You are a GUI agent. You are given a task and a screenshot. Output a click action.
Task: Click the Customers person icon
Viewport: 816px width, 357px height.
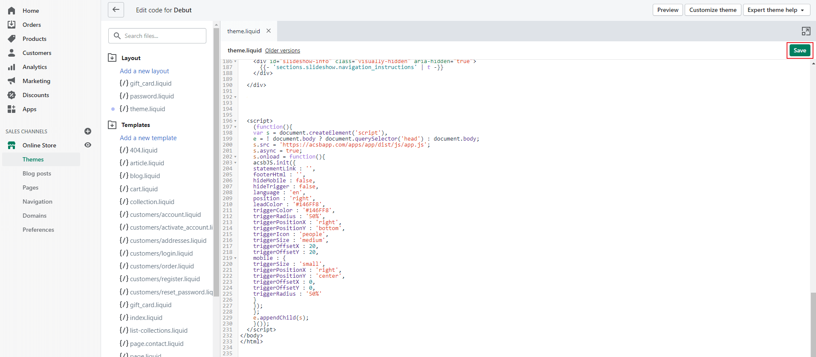click(x=12, y=53)
